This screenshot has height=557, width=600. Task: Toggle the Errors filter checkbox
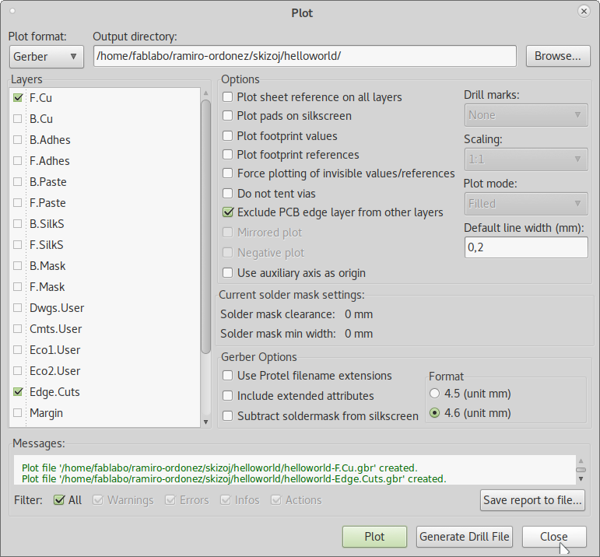pos(170,500)
